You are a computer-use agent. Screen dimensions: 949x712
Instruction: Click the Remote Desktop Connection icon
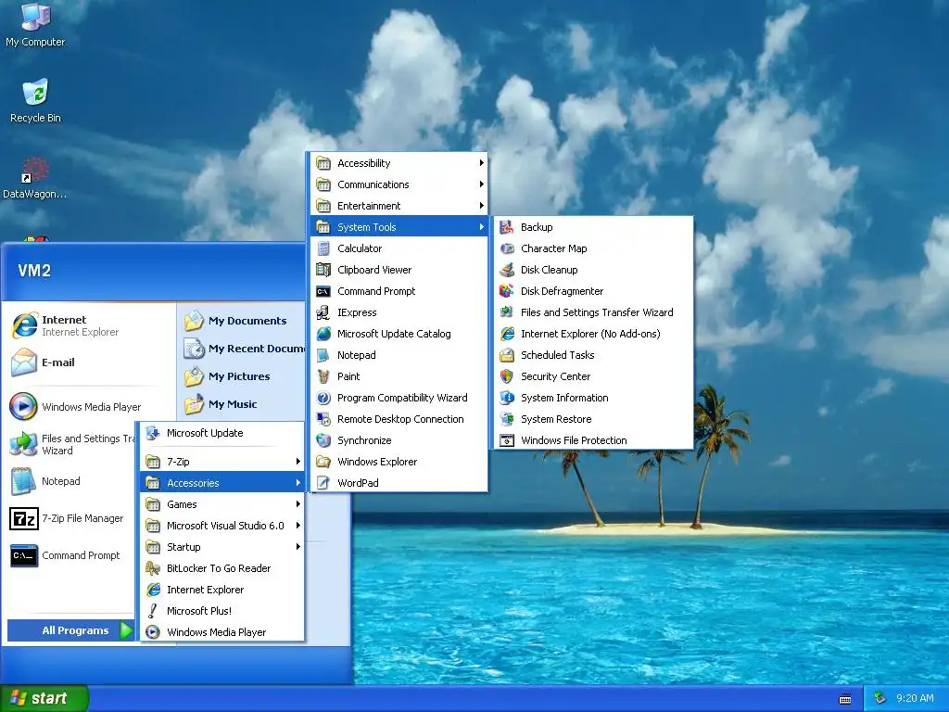coord(323,419)
